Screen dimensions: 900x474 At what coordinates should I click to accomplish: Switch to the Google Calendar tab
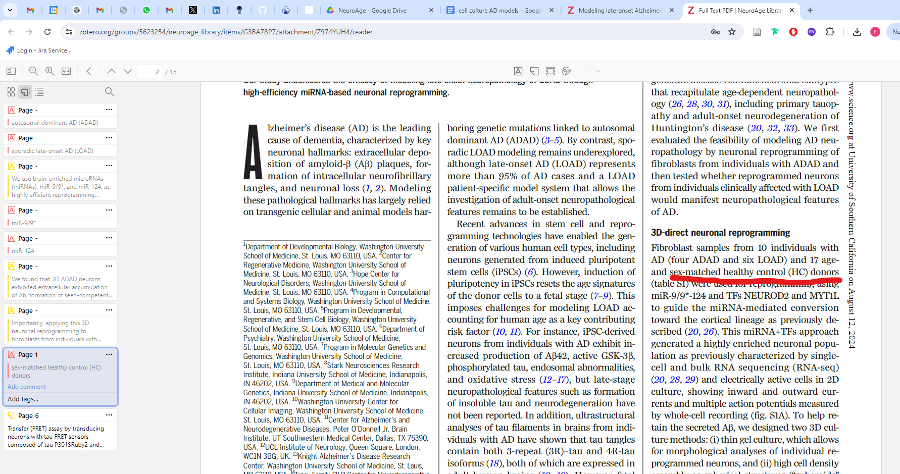coord(54,10)
